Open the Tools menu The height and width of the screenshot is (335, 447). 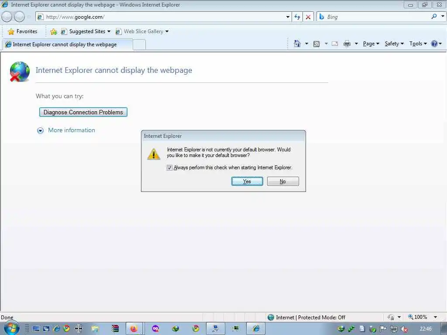pos(418,44)
